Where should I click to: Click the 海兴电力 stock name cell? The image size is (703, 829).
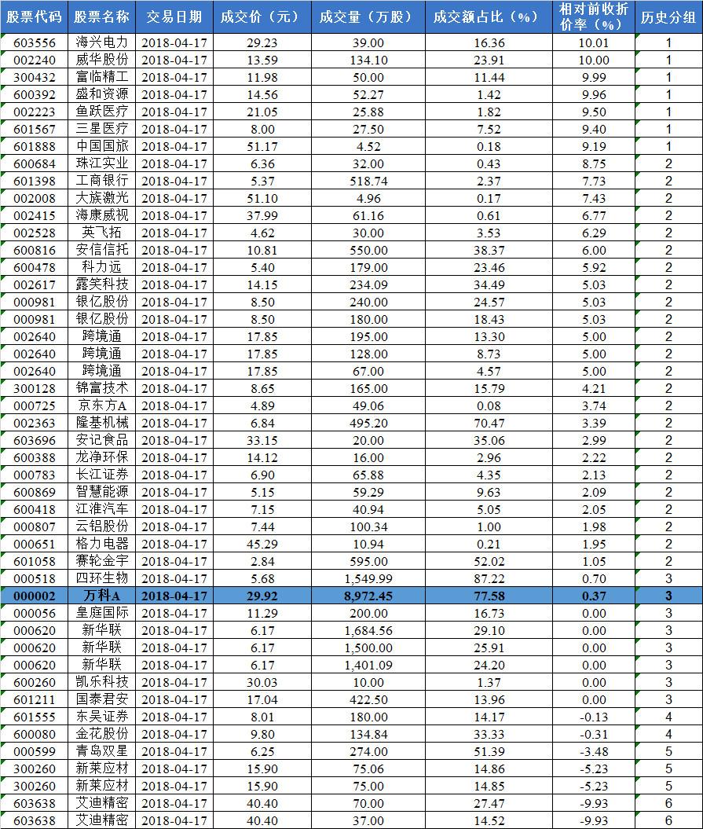pos(102,42)
